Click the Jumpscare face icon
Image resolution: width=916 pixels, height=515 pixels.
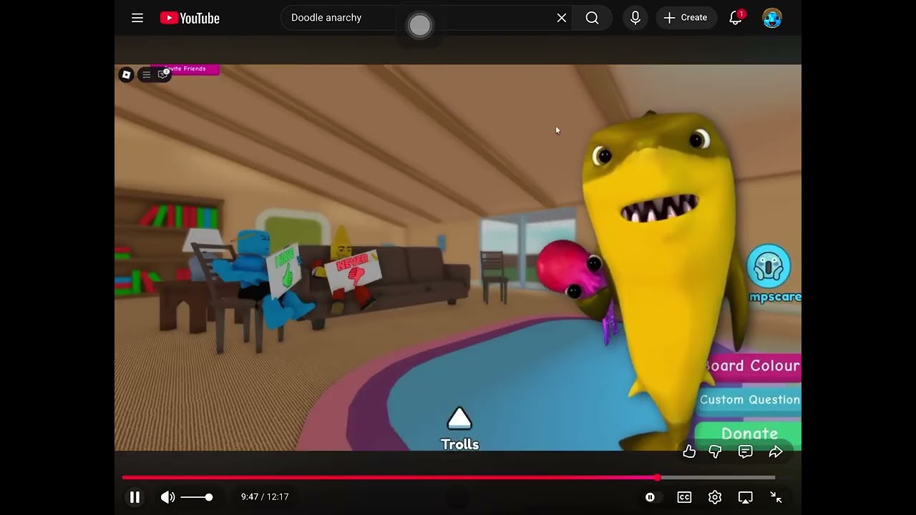pyautogui.click(x=769, y=267)
